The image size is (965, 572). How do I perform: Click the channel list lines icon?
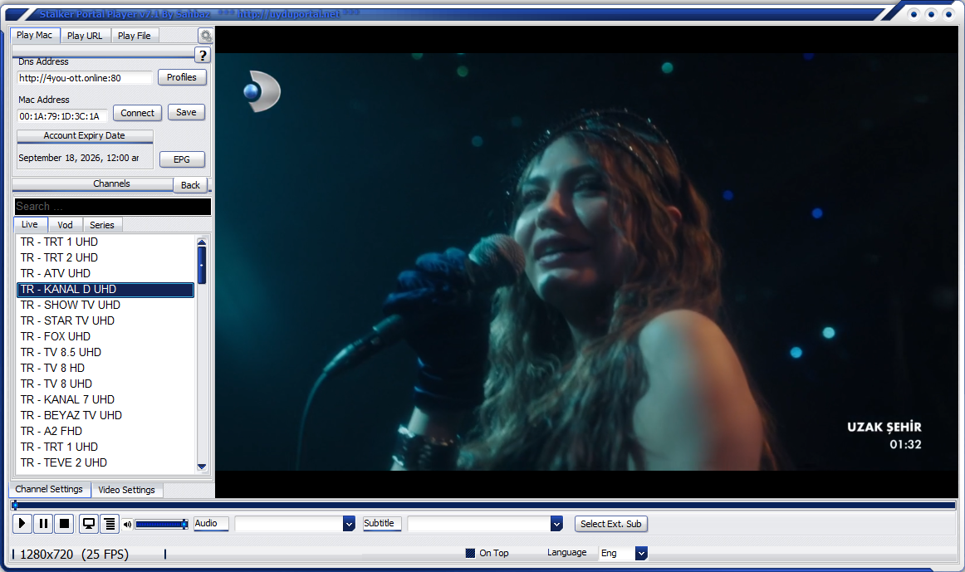click(110, 524)
